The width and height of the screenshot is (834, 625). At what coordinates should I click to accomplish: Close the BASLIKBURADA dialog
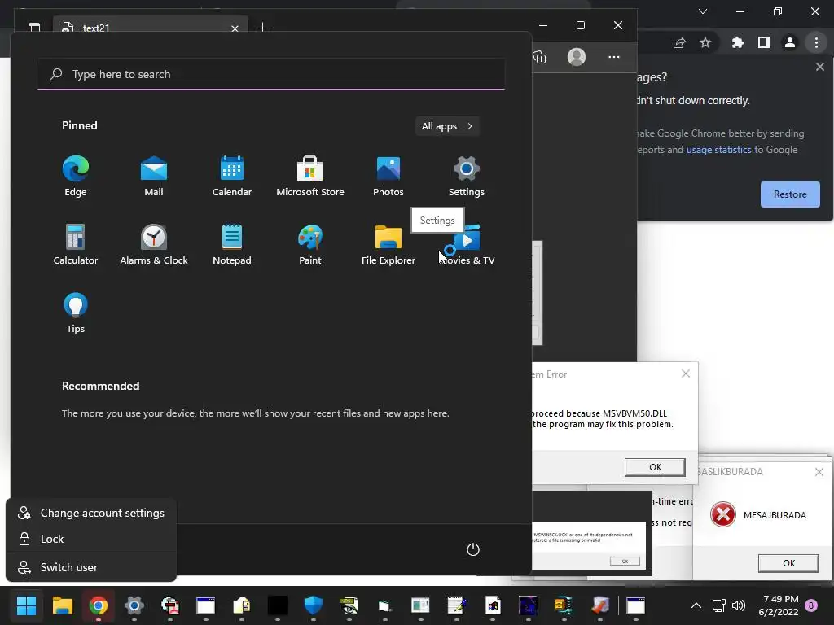[819, 471]
